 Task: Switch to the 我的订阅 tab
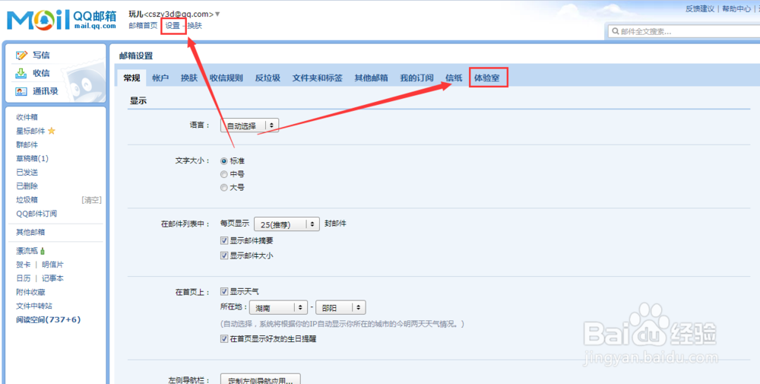(416, 78)
